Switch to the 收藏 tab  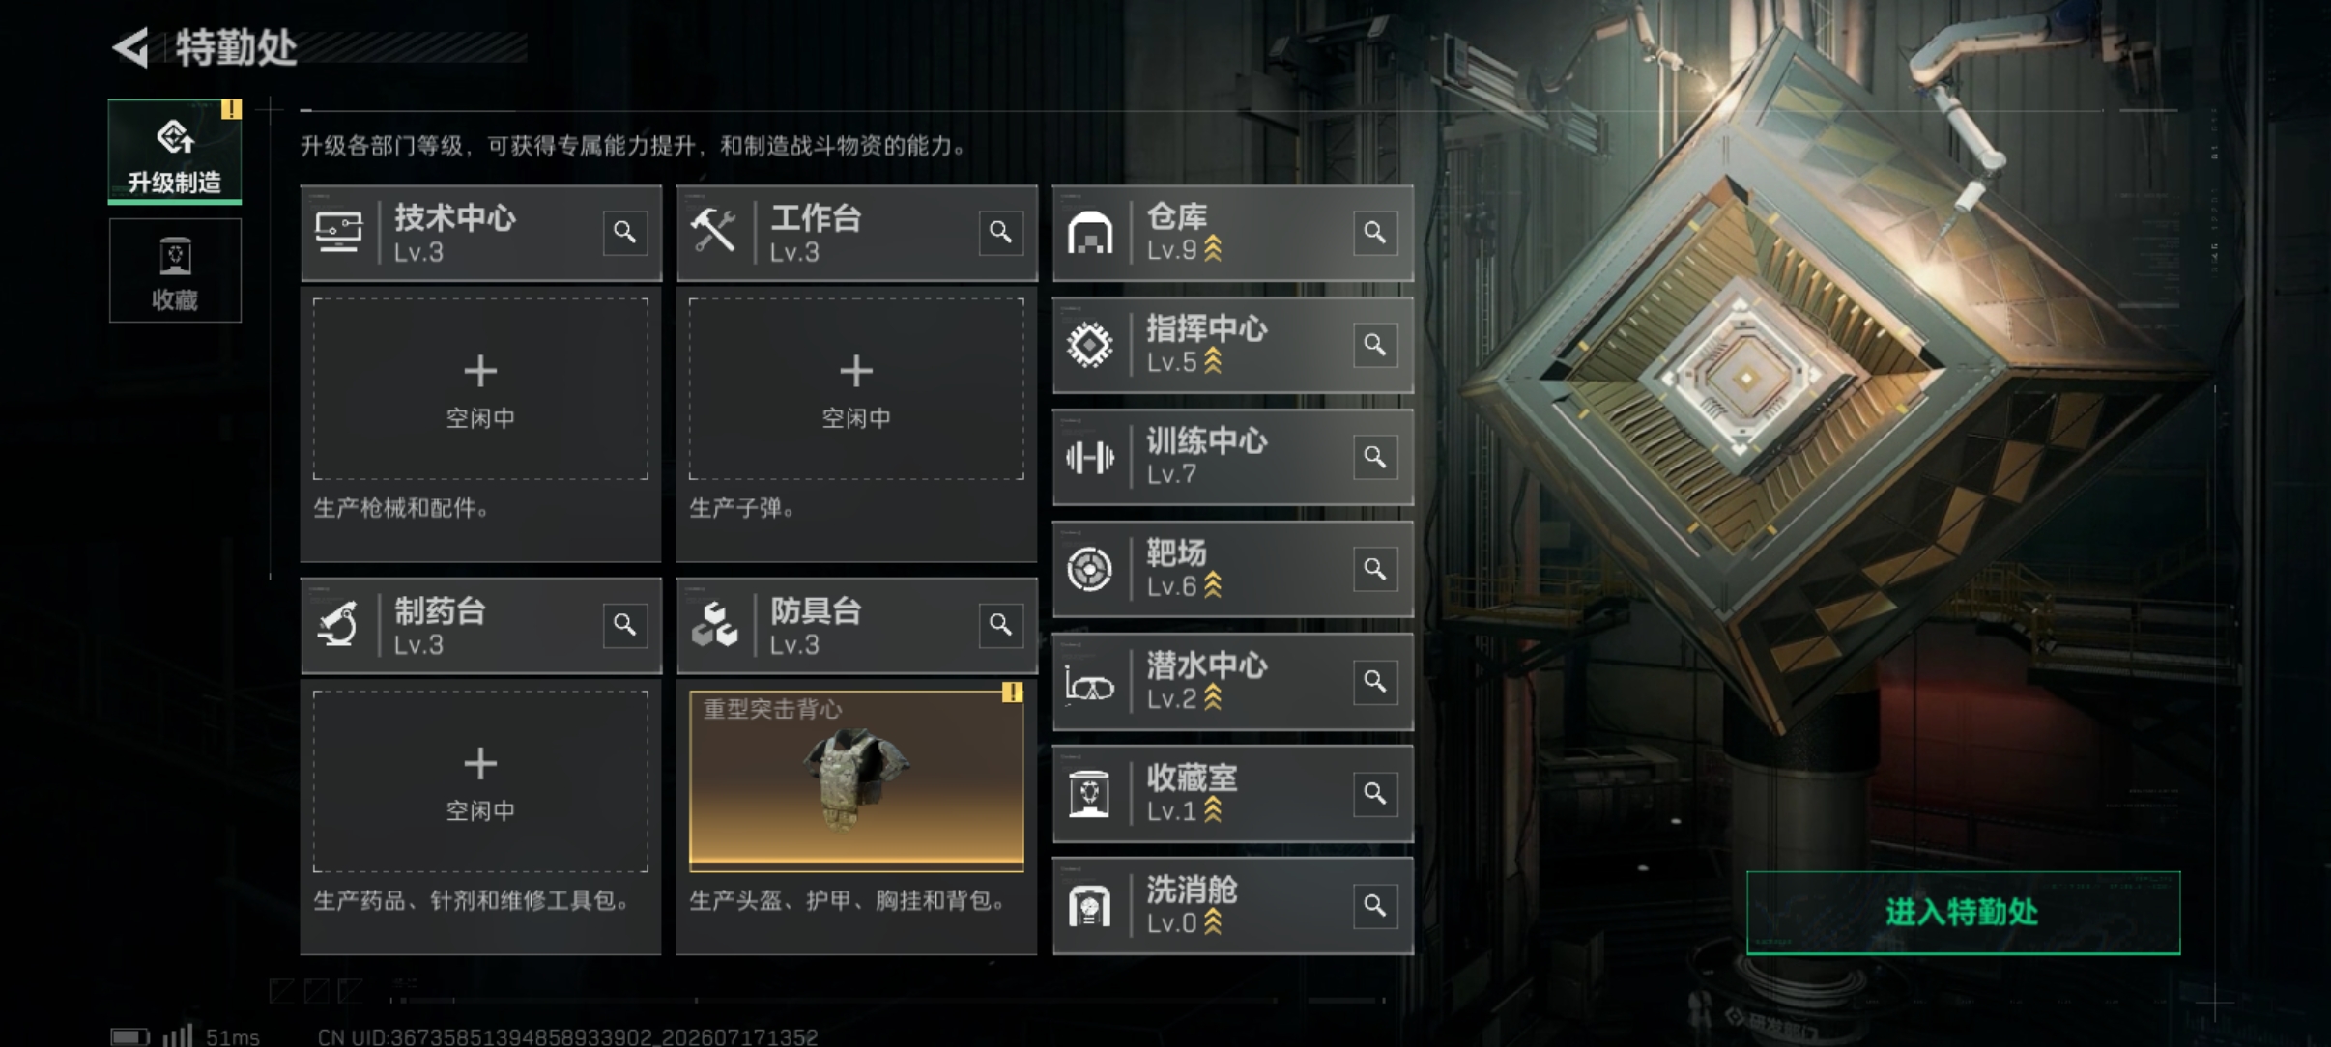coord(175,270)
